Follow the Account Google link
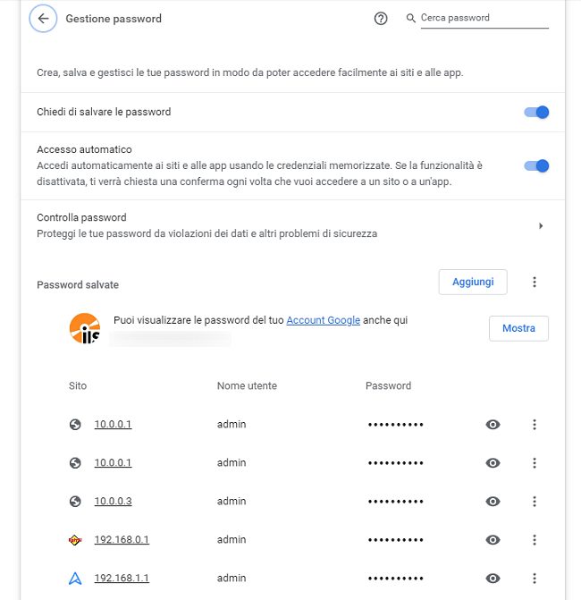The width and height of the screenshot is (581, 600). point(324,320)
